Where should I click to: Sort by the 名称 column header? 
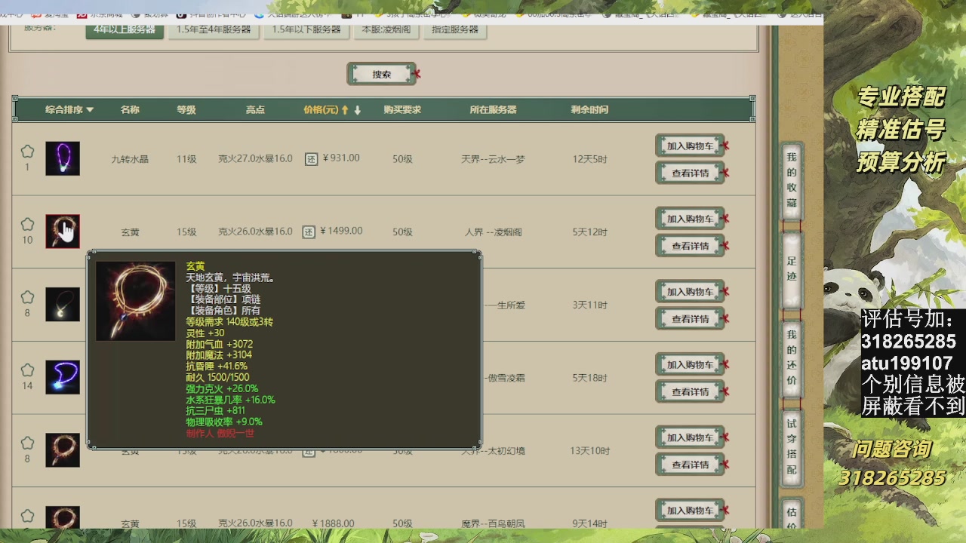(x=130, y=110)
